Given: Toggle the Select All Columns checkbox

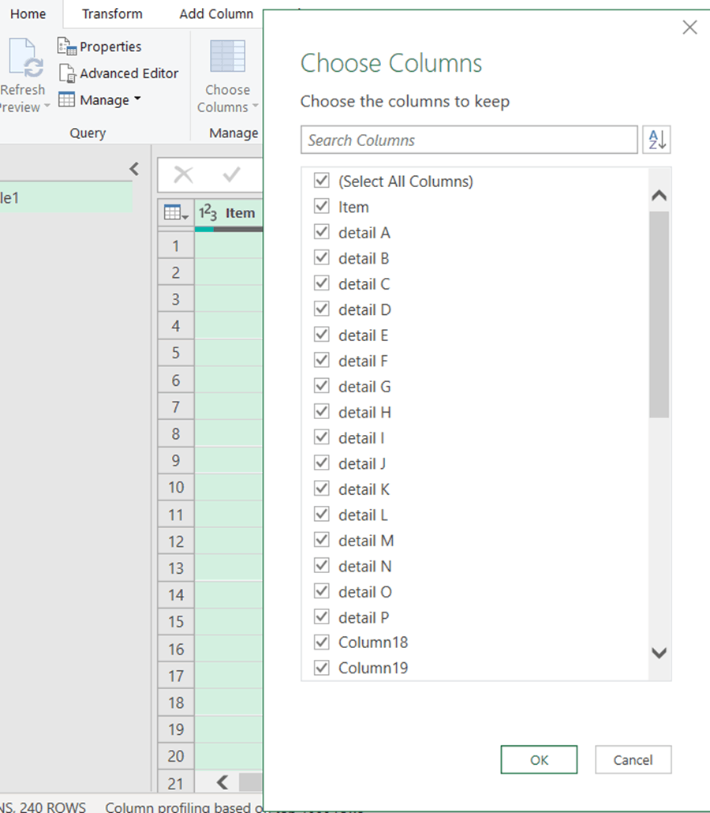Looking at the screenshot, I should pyautogui.click(x=321, y=181).
